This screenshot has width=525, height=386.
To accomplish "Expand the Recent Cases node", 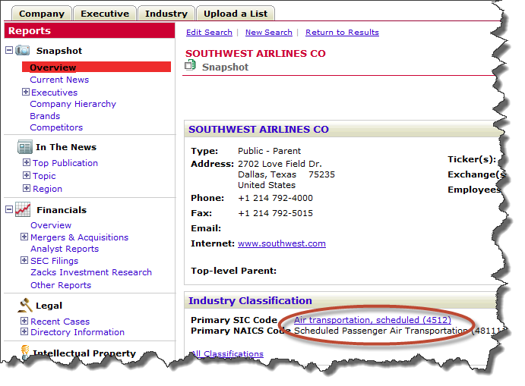I will [x=24, y=322].
